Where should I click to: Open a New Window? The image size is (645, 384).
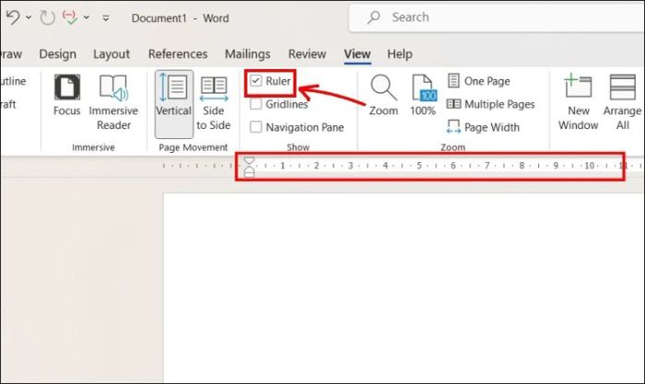point(578,103)
